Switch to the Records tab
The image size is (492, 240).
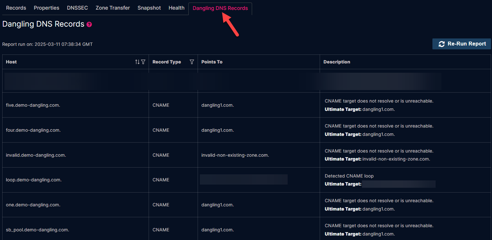(16, 8)
